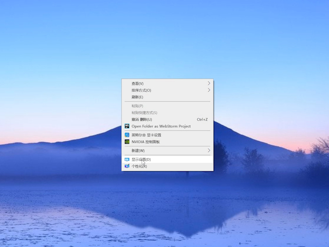Image resolution: width=329 pixels, height=247 pixels.
Task: Click the Ctrl+Z shortcut text
Action: [x=202, y=120]
